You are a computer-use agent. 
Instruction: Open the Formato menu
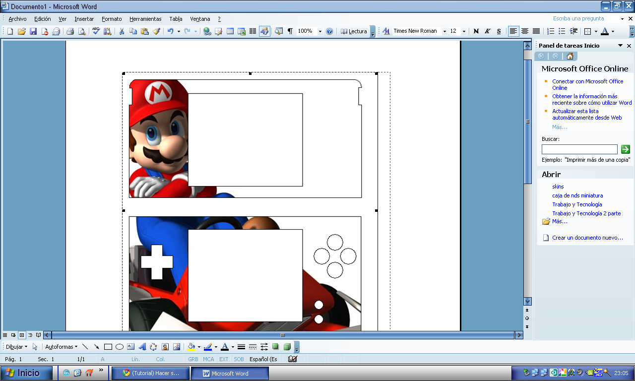112,19
